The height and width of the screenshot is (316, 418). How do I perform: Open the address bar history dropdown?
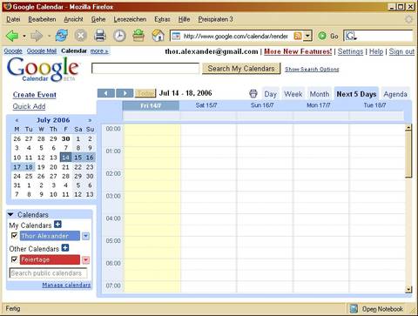click(x=307, y=36)
